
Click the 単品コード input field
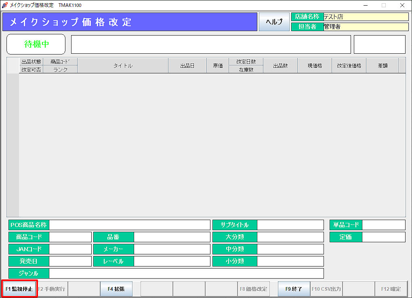click(x=383, y=225)
